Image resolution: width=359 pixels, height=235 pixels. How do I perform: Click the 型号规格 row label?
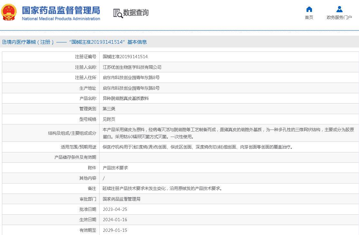coord(88,119)
